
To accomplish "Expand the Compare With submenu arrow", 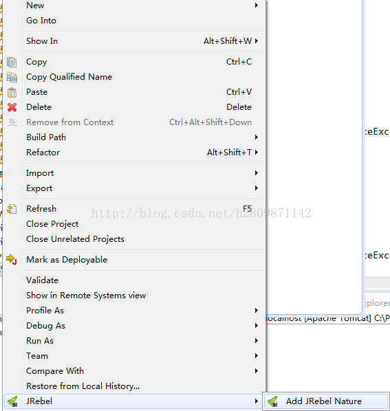I will [x=257, y=371].
